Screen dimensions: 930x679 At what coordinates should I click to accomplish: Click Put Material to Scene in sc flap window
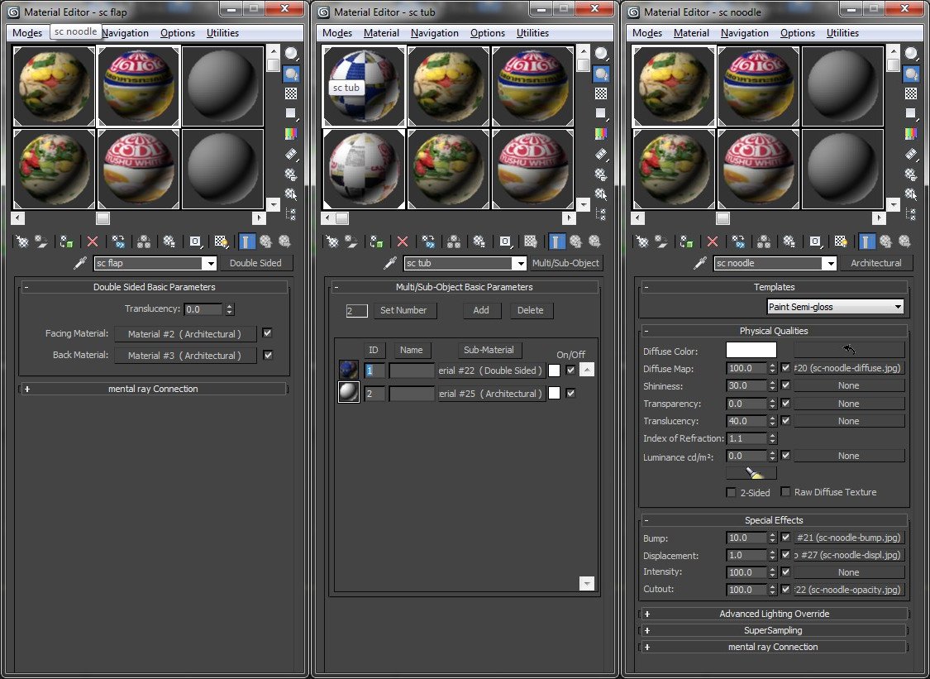click(41, 241)
